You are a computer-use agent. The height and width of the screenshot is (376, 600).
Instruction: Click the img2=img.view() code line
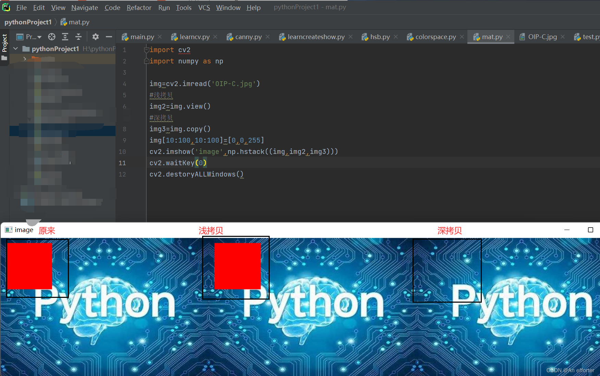(180, 107)
